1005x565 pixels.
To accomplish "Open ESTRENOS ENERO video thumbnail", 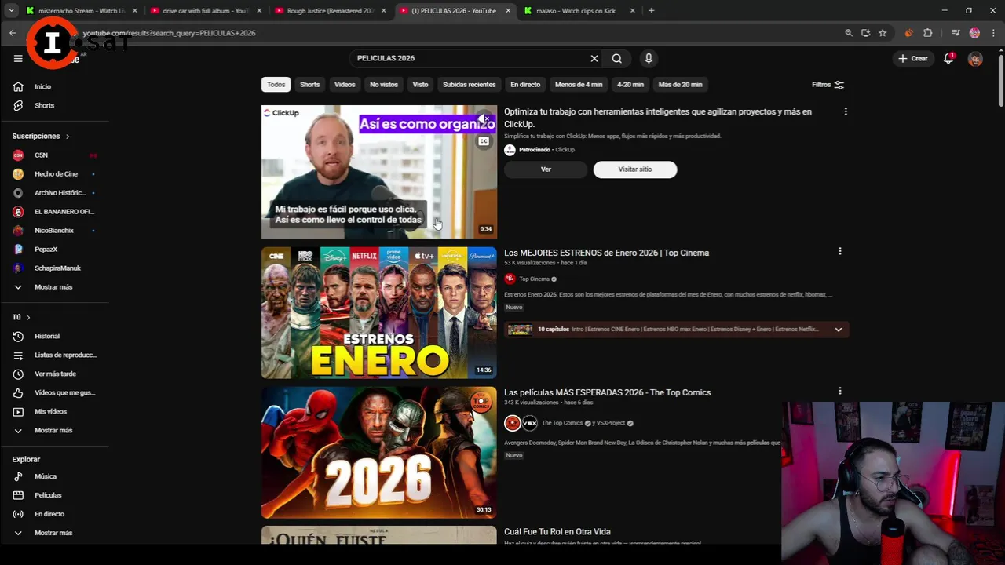I will 379,312.
